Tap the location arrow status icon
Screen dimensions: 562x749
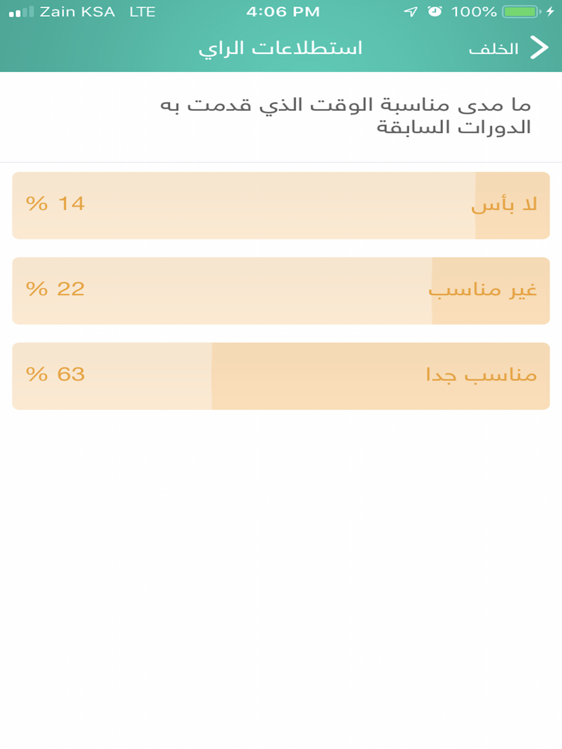coord(411,12)
